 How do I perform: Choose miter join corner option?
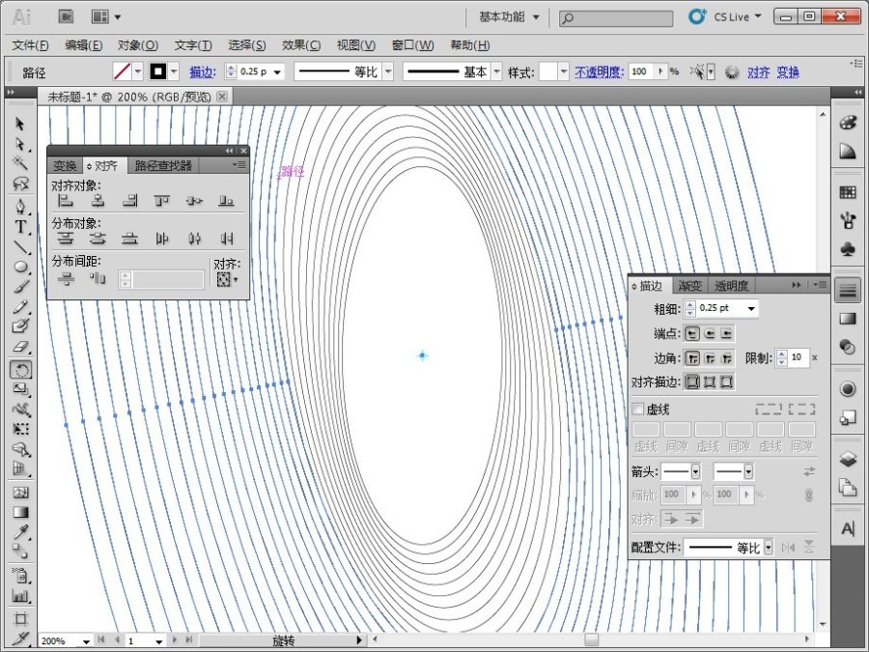(692, 358)
